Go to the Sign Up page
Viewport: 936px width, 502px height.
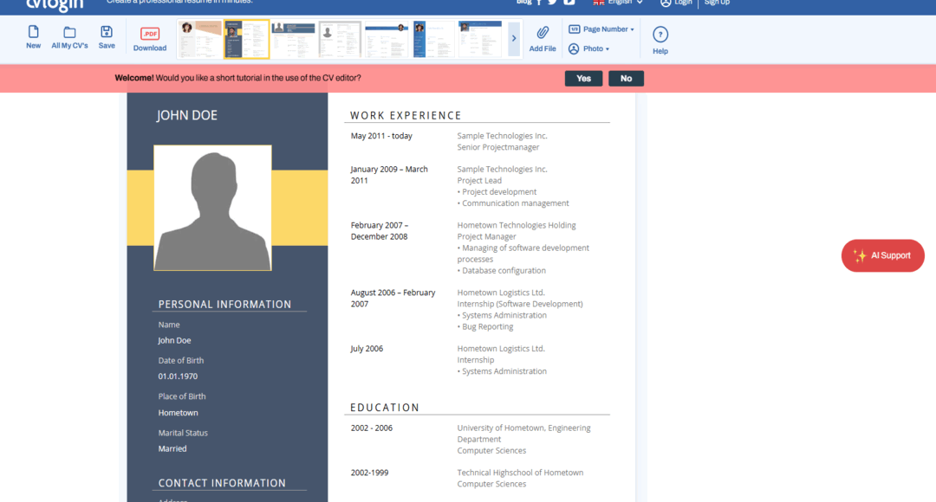click(x=717, y=3)
